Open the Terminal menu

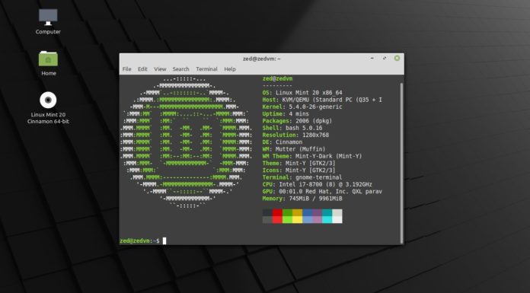tap(206, 69)
